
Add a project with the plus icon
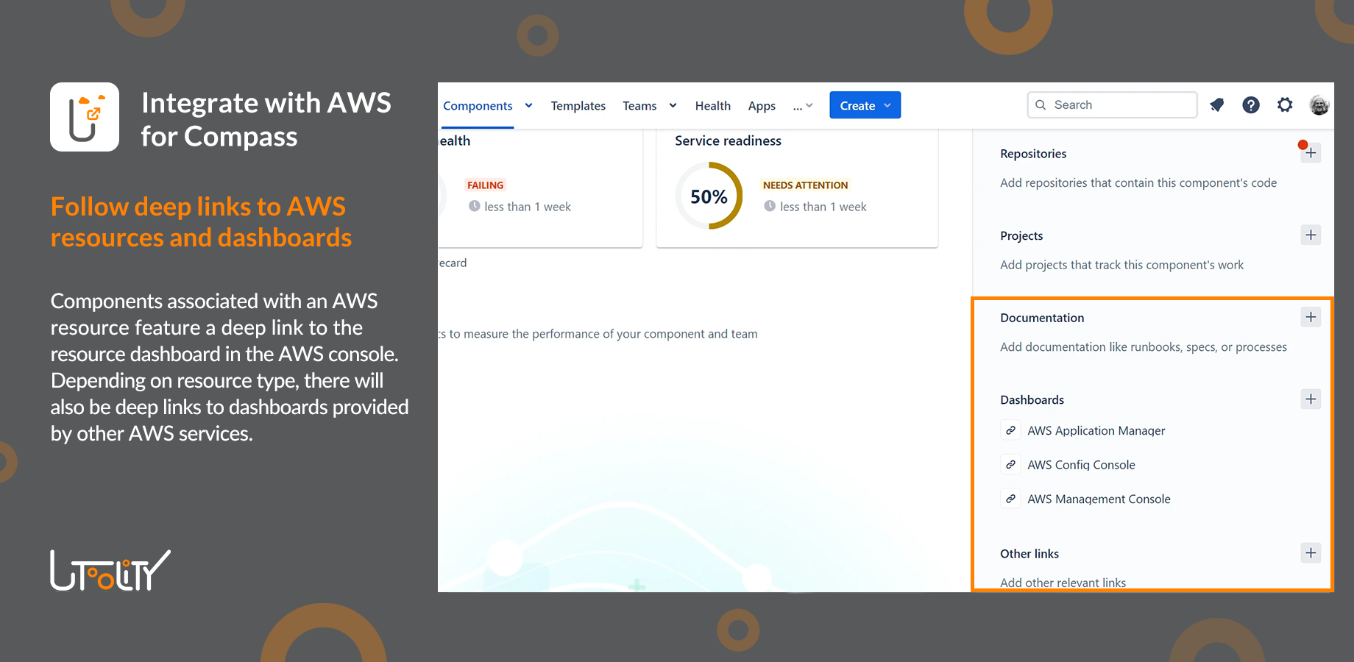(1311, 235)
